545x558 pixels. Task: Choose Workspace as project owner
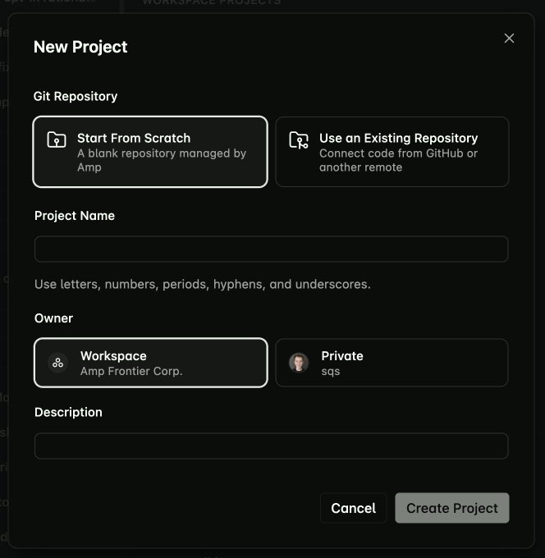pyautogui.click(x=151, y=363)
